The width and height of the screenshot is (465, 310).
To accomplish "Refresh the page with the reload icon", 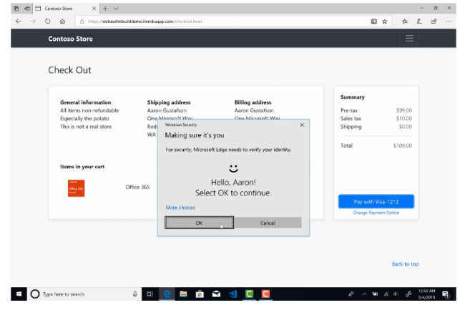I will pos(47,21).
